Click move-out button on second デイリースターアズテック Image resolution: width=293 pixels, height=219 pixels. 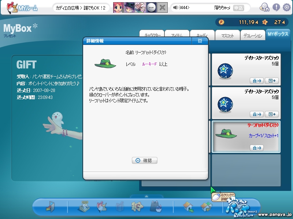pyautogui.click(x=272, y=114)
